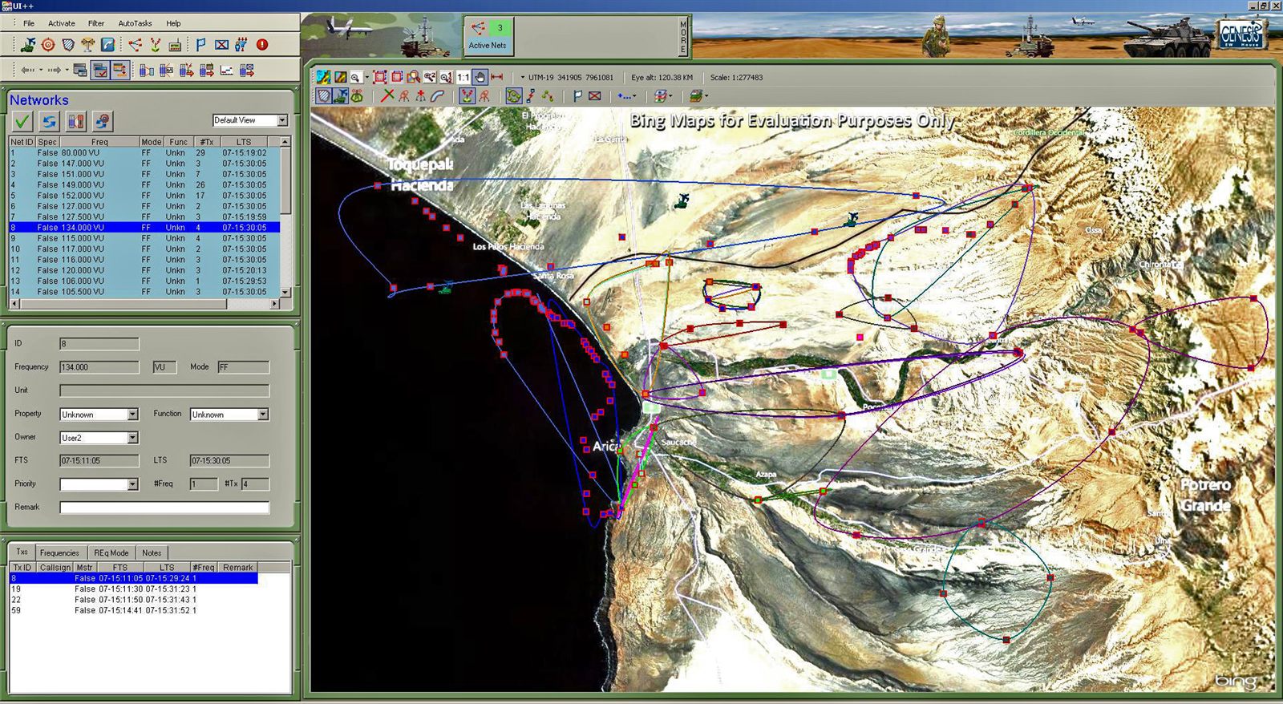Click the Remark input field
The image size is (1283, 704).
click(x=164, y=508)
